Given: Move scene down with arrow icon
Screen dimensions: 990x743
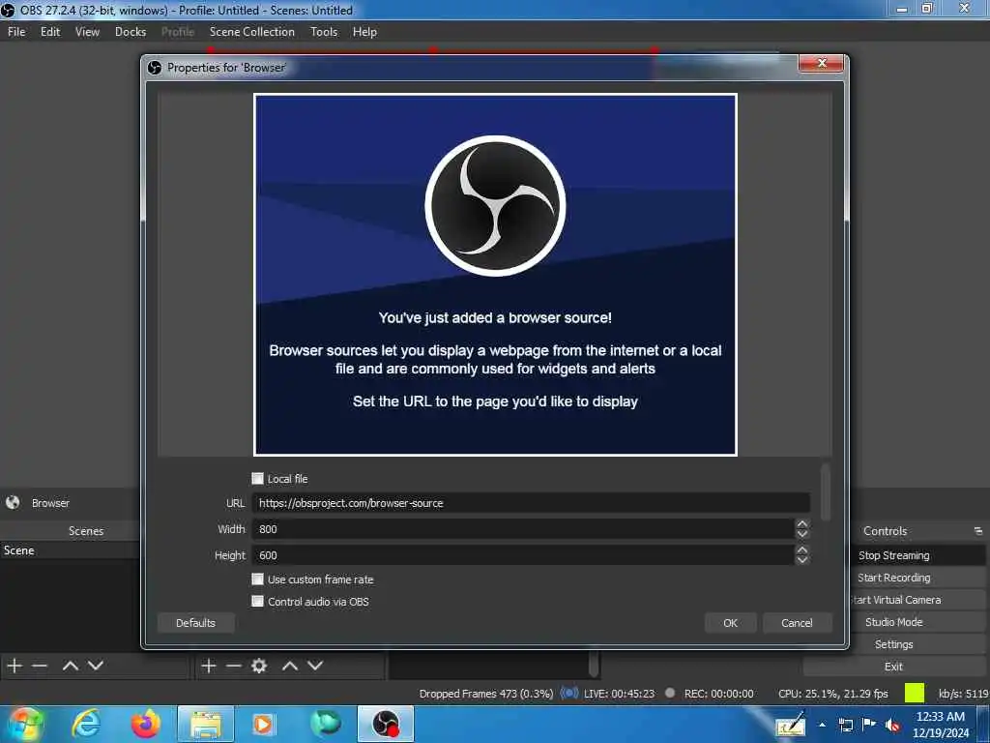Looking at the screenshot, I should 96,666.
